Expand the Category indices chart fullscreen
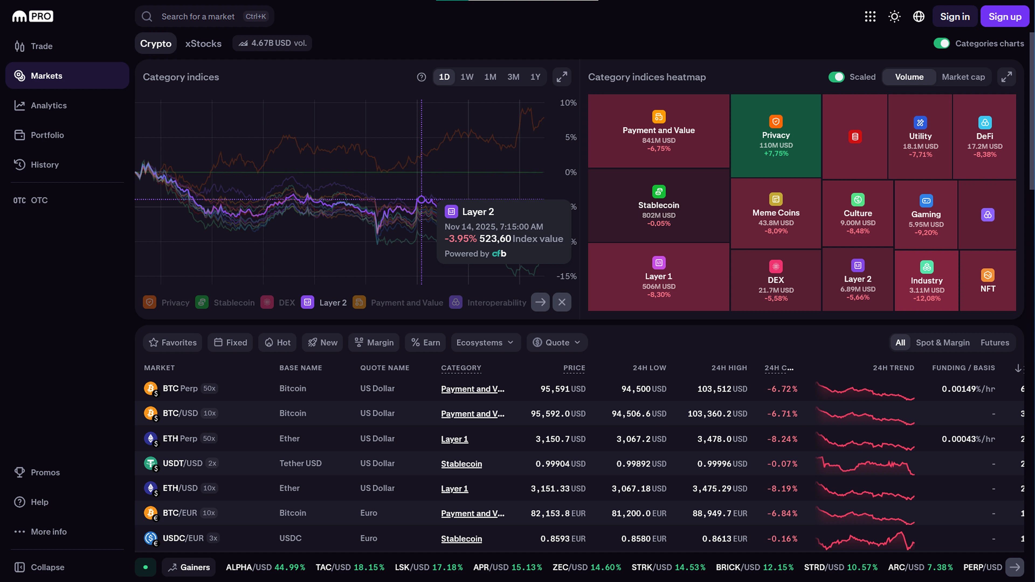This screenshot has width=1035, height=582. (562, 77)
